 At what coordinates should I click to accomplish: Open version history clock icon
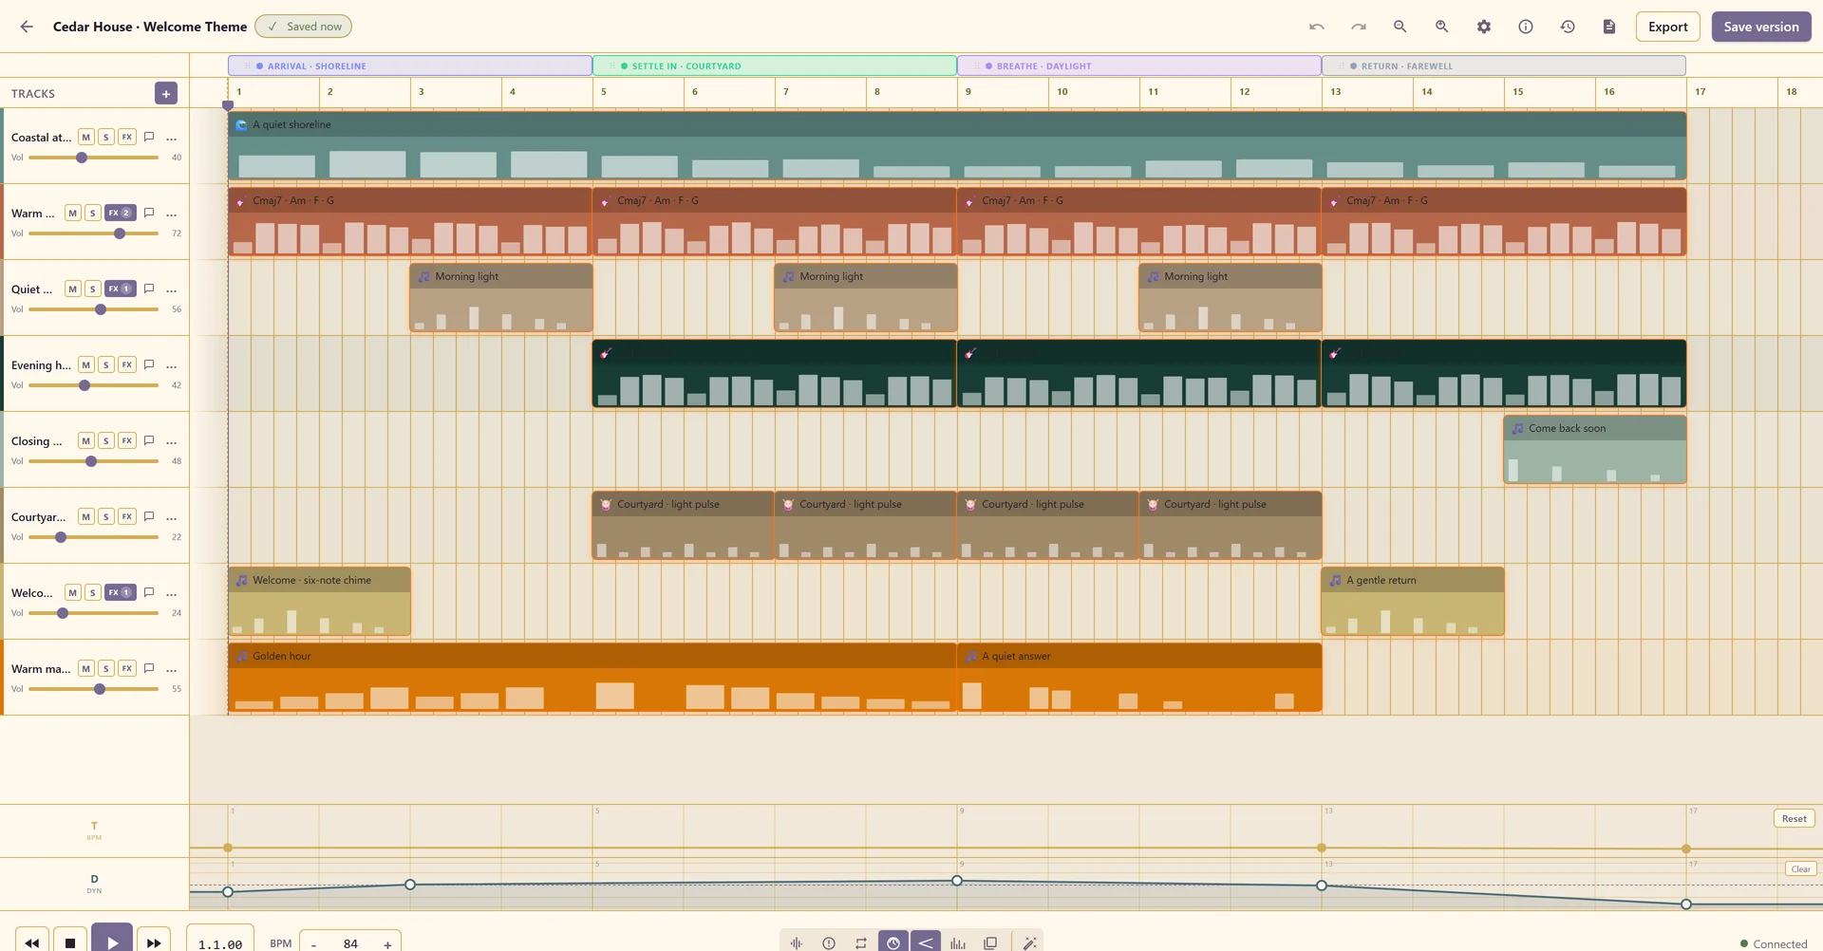tap(1567, 27)
